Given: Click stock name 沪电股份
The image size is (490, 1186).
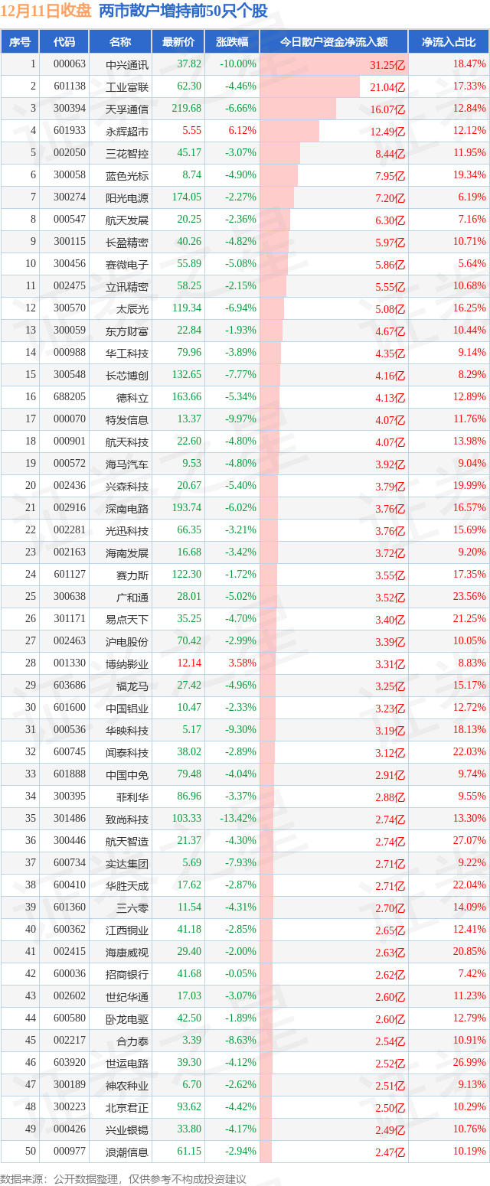Looking at the screenshot, I should pyautogui.click(x=127, y=641).
